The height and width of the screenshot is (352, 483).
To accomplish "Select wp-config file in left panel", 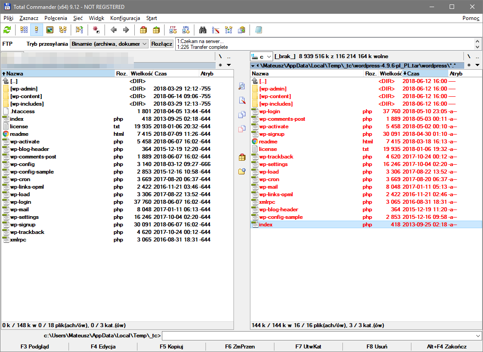I will [117, 164].
